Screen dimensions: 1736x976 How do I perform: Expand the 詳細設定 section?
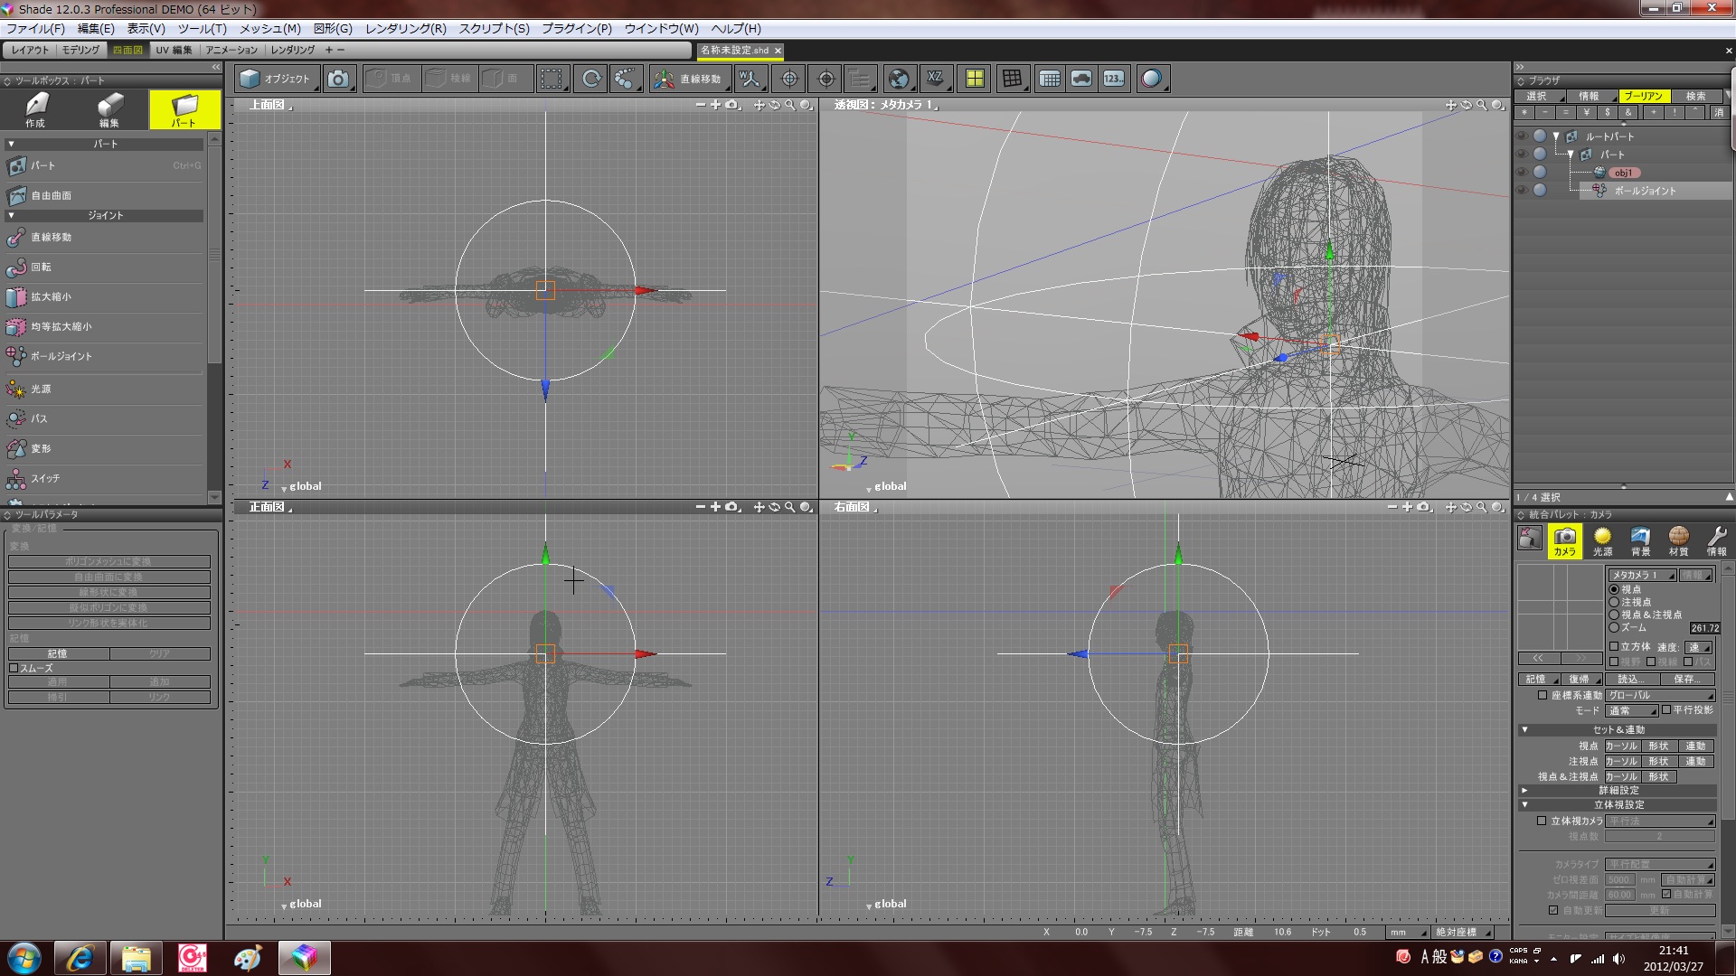1618,790
